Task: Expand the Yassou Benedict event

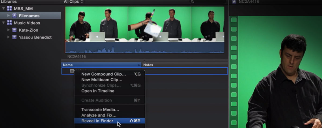Action: 9,37
